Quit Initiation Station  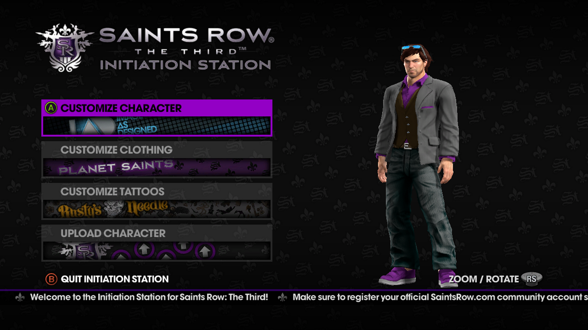click(x=115, y=279)
